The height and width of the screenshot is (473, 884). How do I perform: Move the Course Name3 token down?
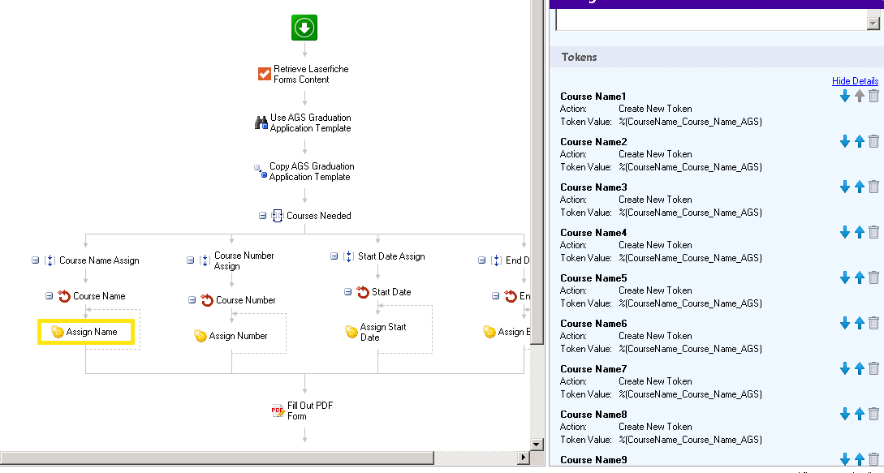[x=844, y=187]
